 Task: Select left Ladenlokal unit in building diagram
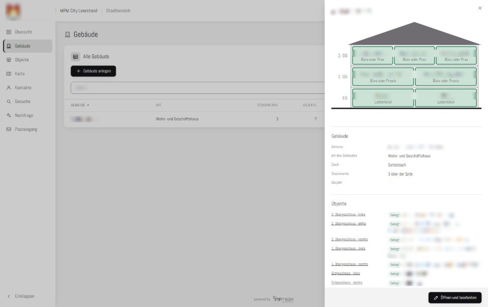click(x=383, y=98)
